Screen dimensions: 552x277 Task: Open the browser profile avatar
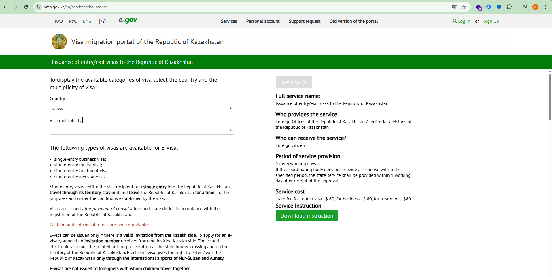(x=535, y=7)
